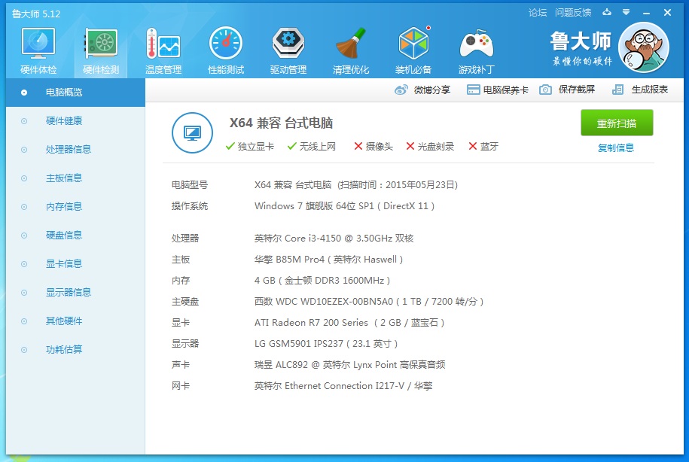This screenshot has height=462, width=689.
Task: Click monitor value LG GSM5901 IPS237
Action: (326, 344)
